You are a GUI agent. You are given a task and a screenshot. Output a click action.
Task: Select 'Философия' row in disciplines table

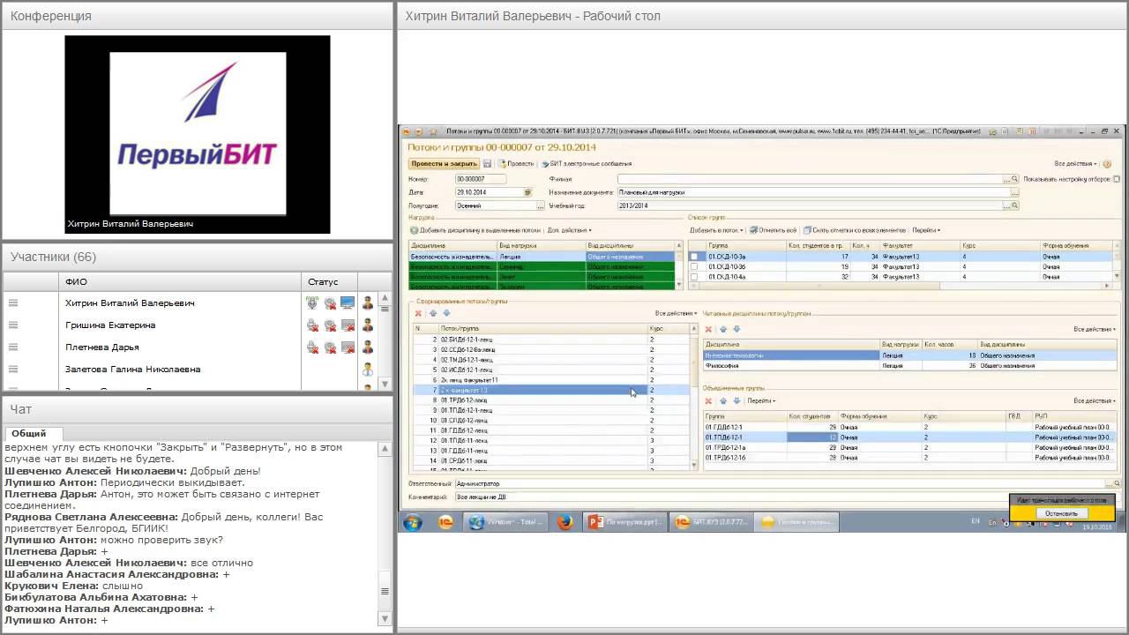pyautogui.click(x=911, y=365)
